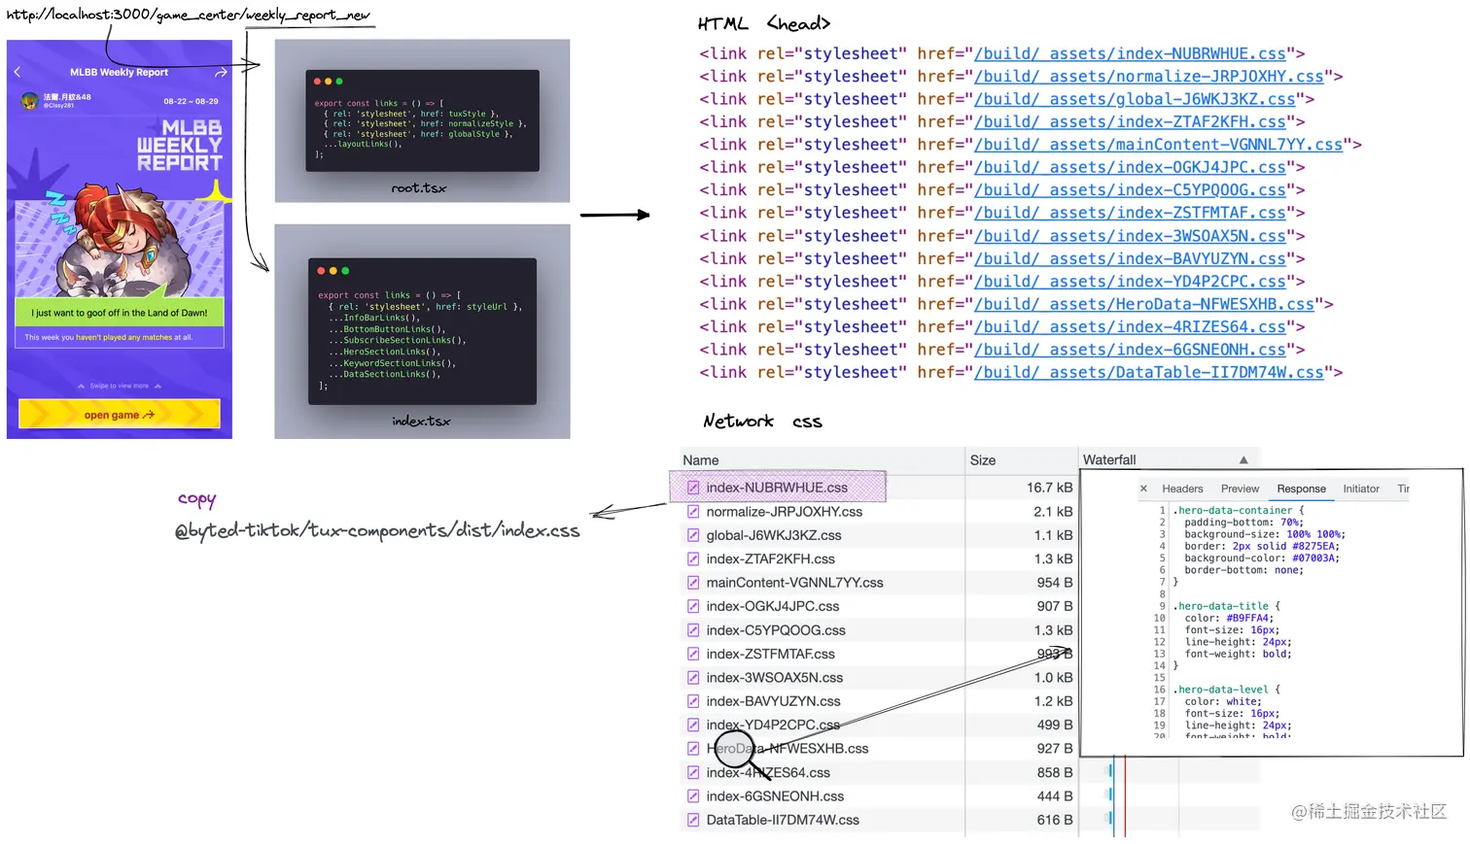This screenshot has height=844, width=1470.
Task: Click the file icon beside index-4RIZES64.css
Action: point(693,772)
